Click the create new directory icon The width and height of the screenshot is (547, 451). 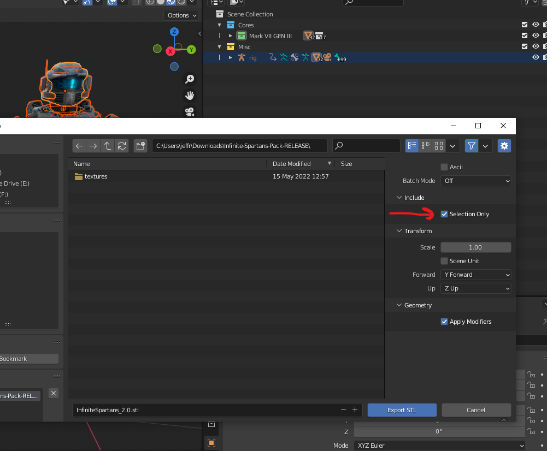140,146
